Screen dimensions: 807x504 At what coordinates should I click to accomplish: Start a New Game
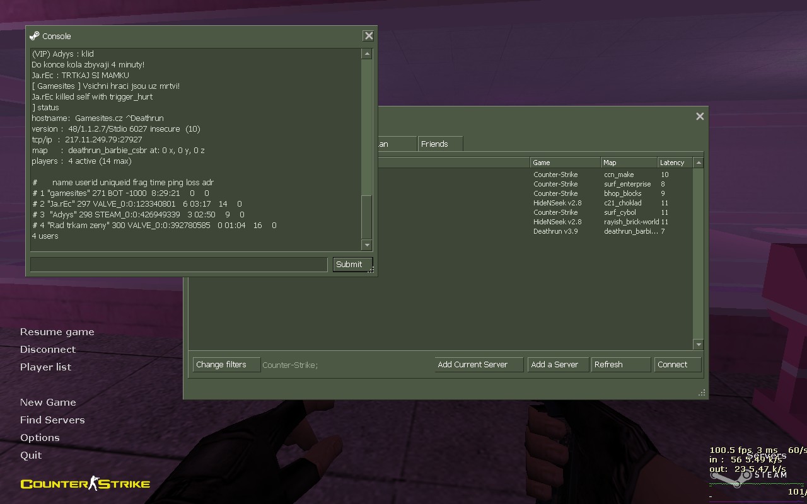pyautogui.click(x=48, y=403)
